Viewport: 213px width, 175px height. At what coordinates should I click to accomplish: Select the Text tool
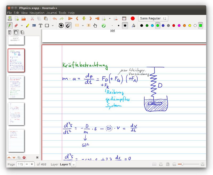coord(40,25)
